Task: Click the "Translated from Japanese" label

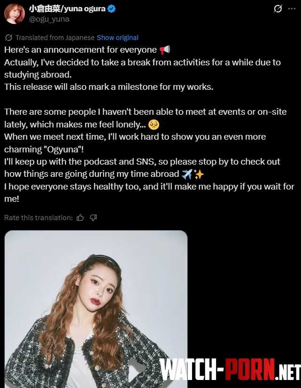Action: (x=55, y=38)
